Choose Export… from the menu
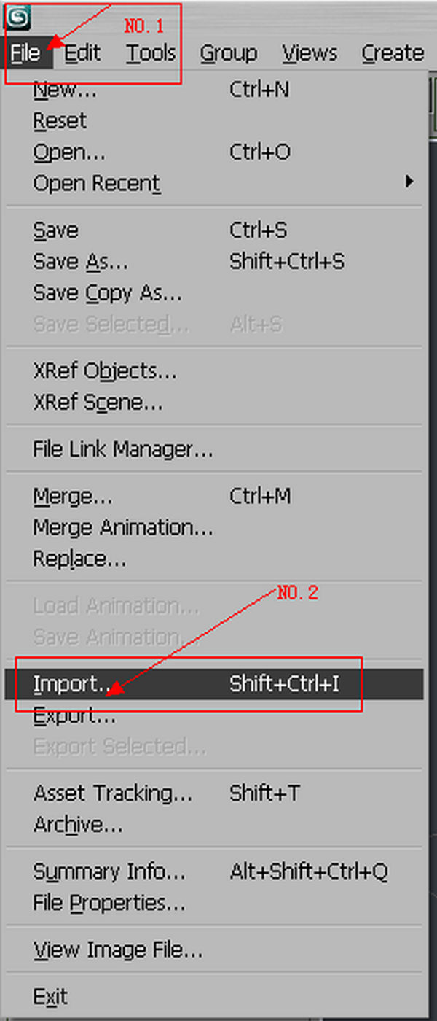The width and height of the screenshot is (437, 1021). (x=214, y=716)
